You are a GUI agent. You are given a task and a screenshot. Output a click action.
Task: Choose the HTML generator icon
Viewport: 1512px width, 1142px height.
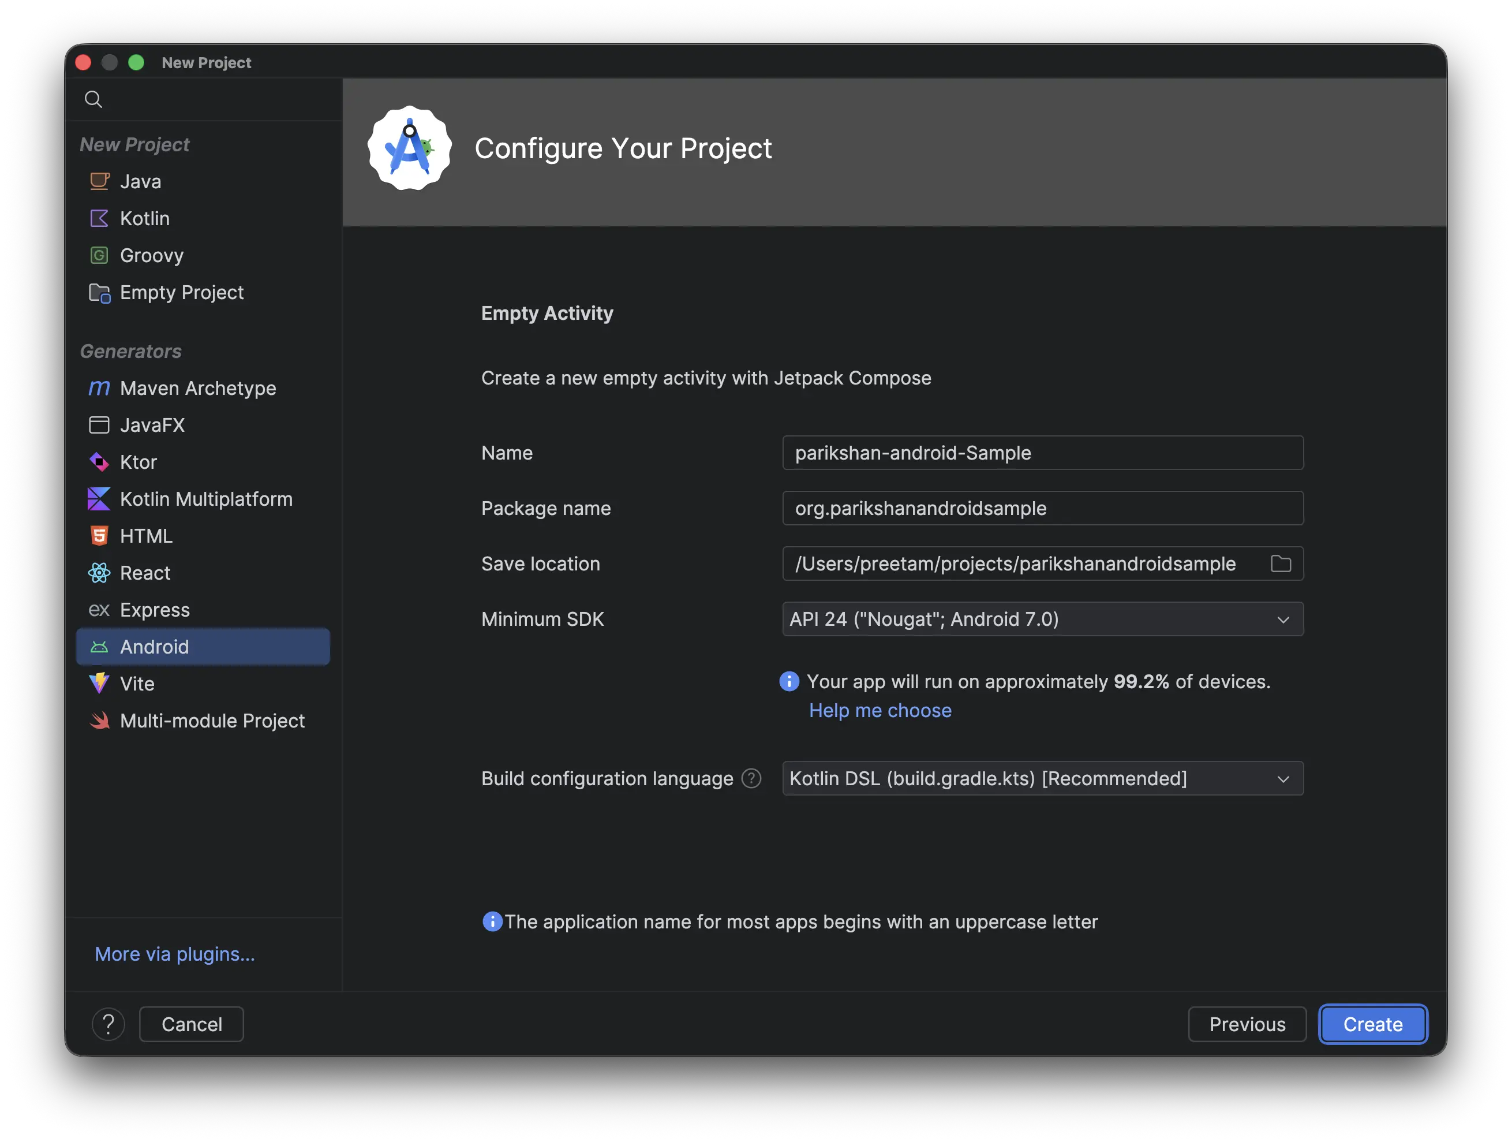(x=99, y=535)
